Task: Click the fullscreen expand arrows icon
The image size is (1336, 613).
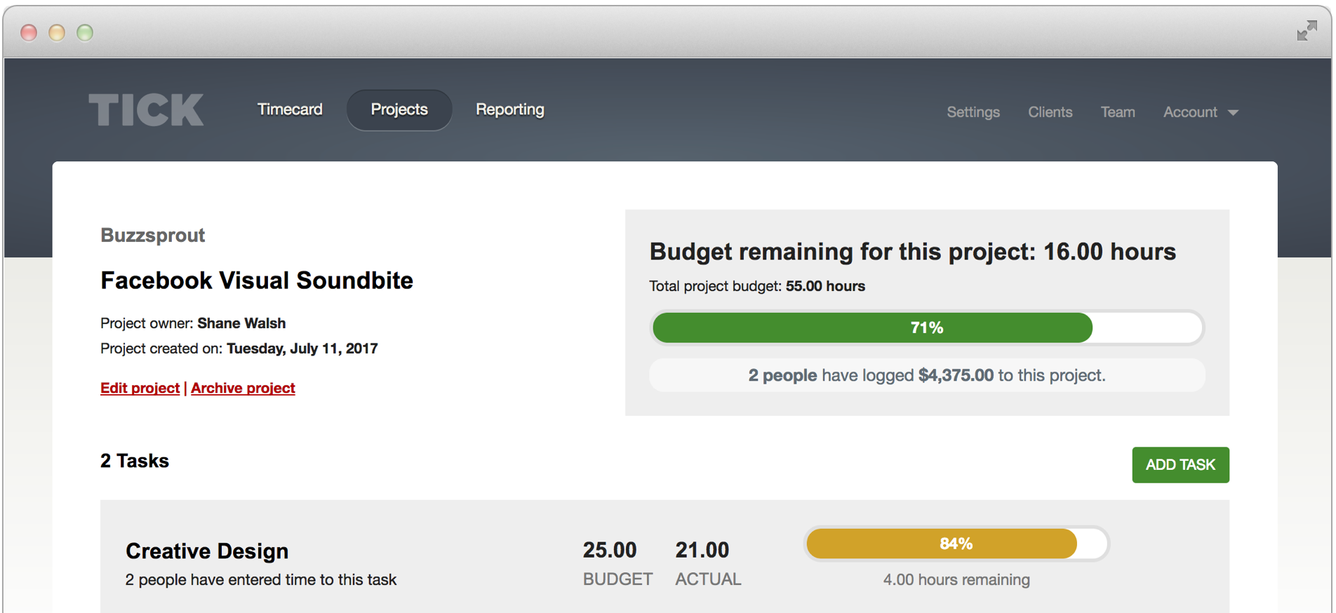Action: (x=1308, y=31)
